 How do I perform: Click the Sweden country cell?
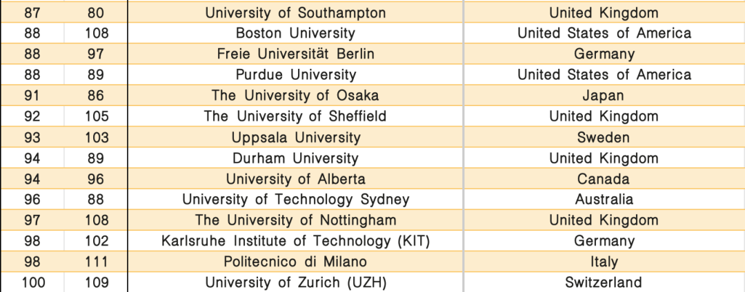[604, 137]
